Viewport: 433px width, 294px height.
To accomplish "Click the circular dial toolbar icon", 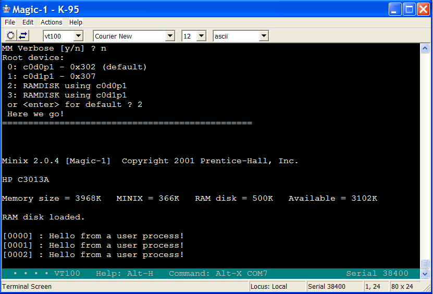I will point(11,35).
